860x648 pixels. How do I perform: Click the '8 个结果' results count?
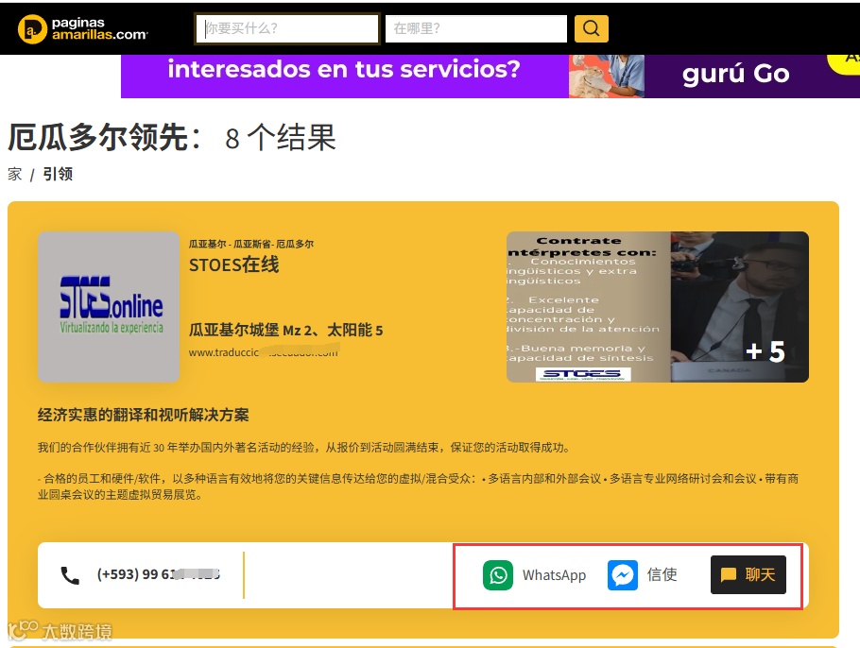pos(281,138)
